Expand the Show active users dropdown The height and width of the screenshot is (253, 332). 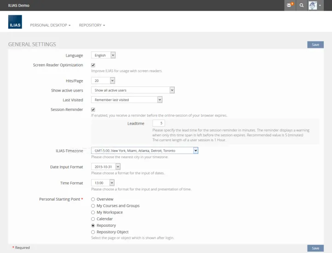[132, 90]
